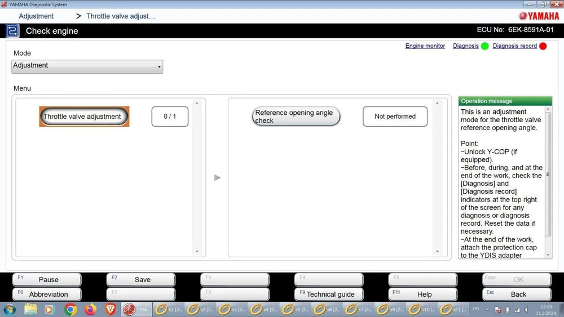Click the battery tray icon
Viewport: 564px width, 317px height.
pyautogui.click(x=508, y=310)
